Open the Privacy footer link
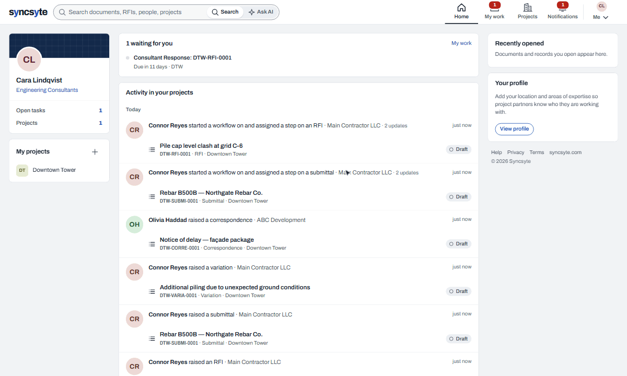Image resolution: width=627 pixels, height=376 pixels. point(516,152)
